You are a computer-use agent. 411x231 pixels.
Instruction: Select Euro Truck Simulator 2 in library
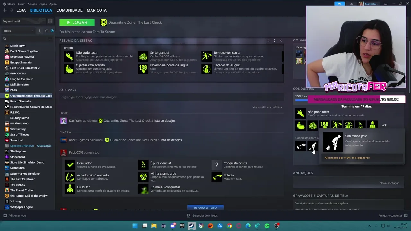pyautogui.click(x=25, y=68)
